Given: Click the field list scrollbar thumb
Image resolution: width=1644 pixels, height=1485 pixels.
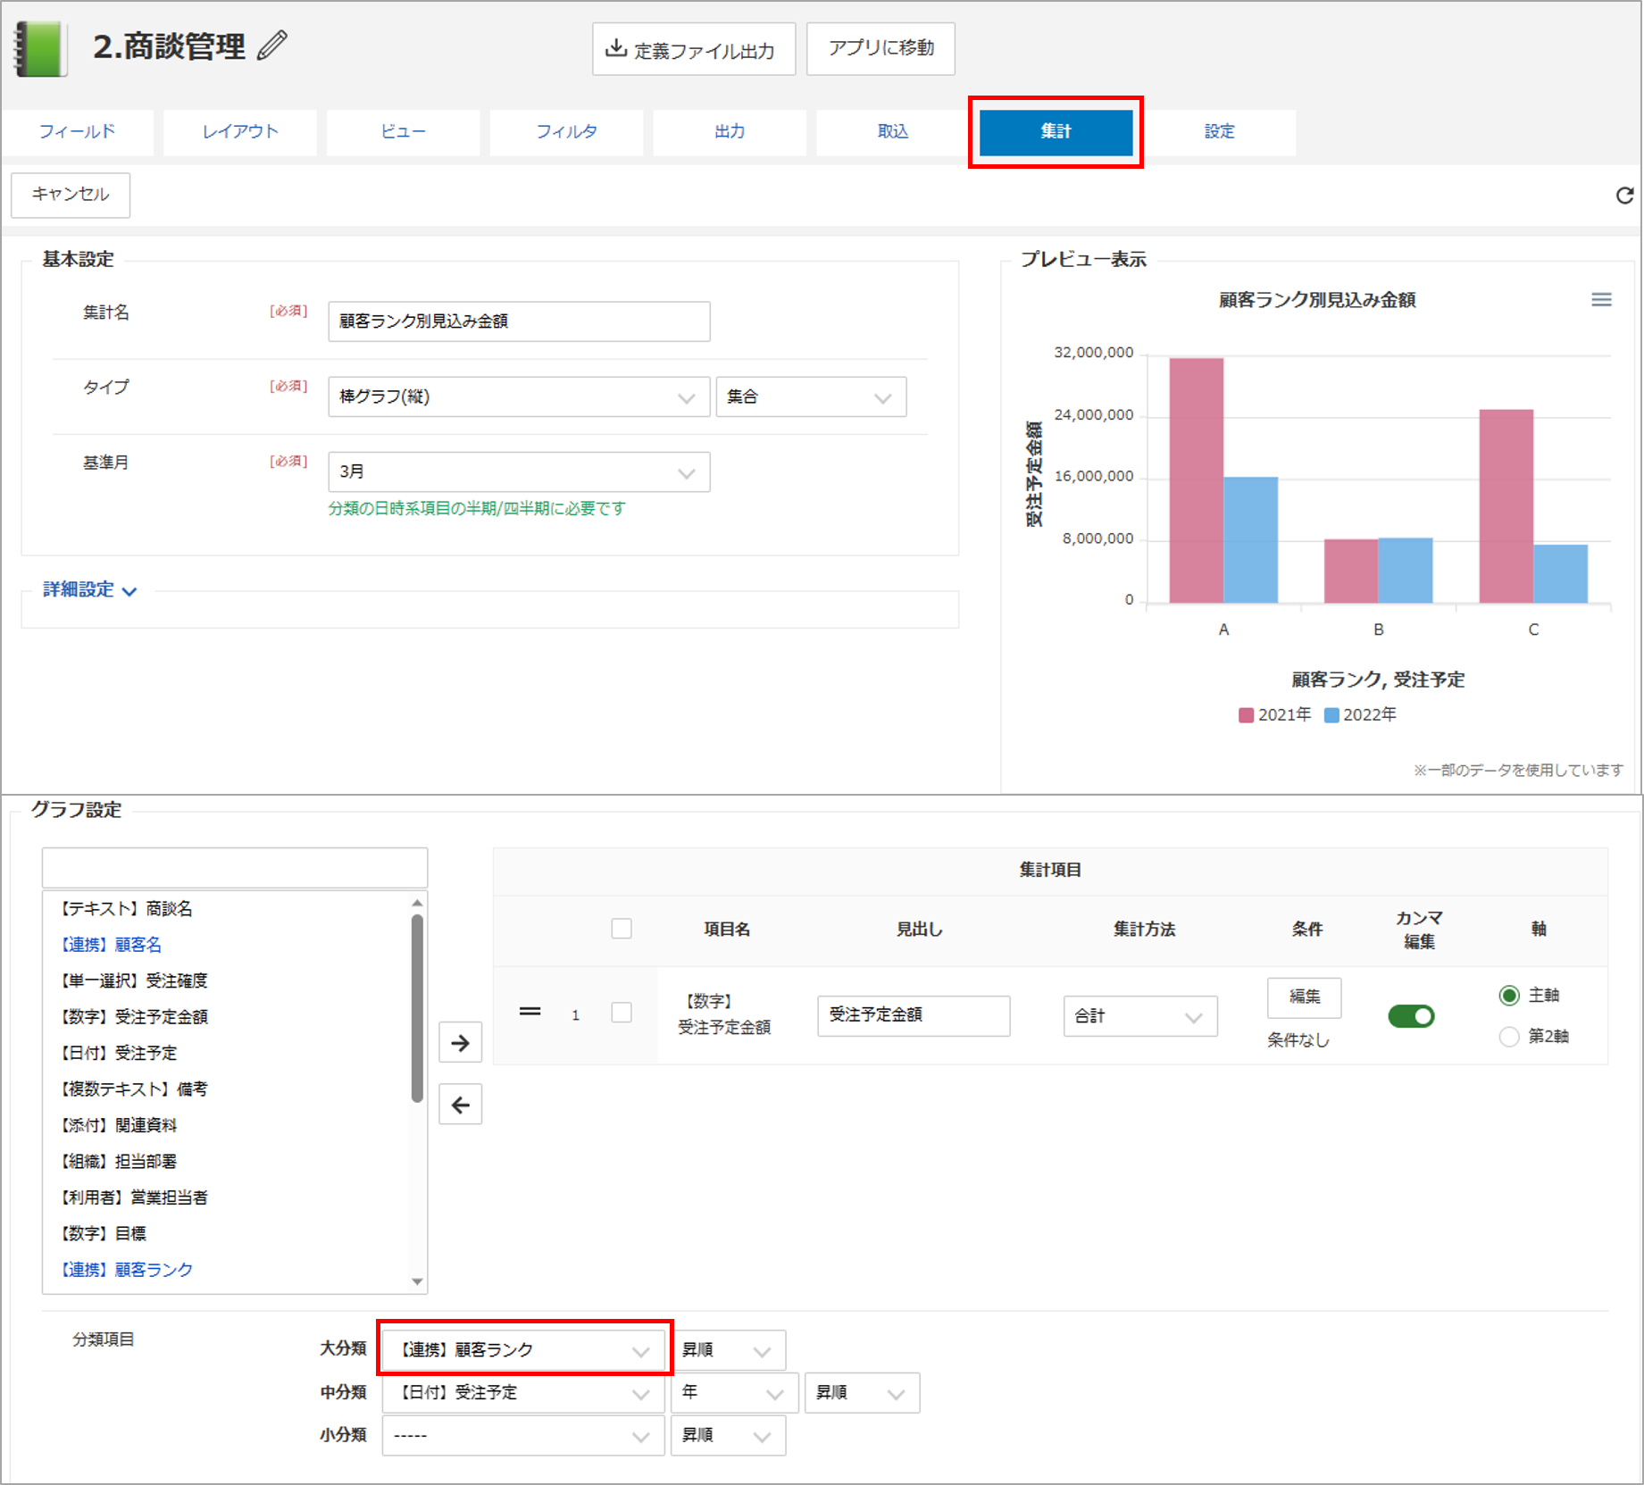Looking at the screenshot, I should [417, 1008].
